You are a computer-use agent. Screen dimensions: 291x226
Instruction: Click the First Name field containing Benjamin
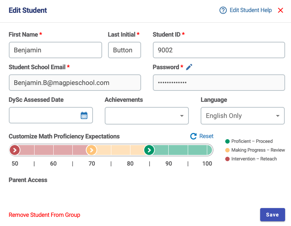[x=55, y=50]
